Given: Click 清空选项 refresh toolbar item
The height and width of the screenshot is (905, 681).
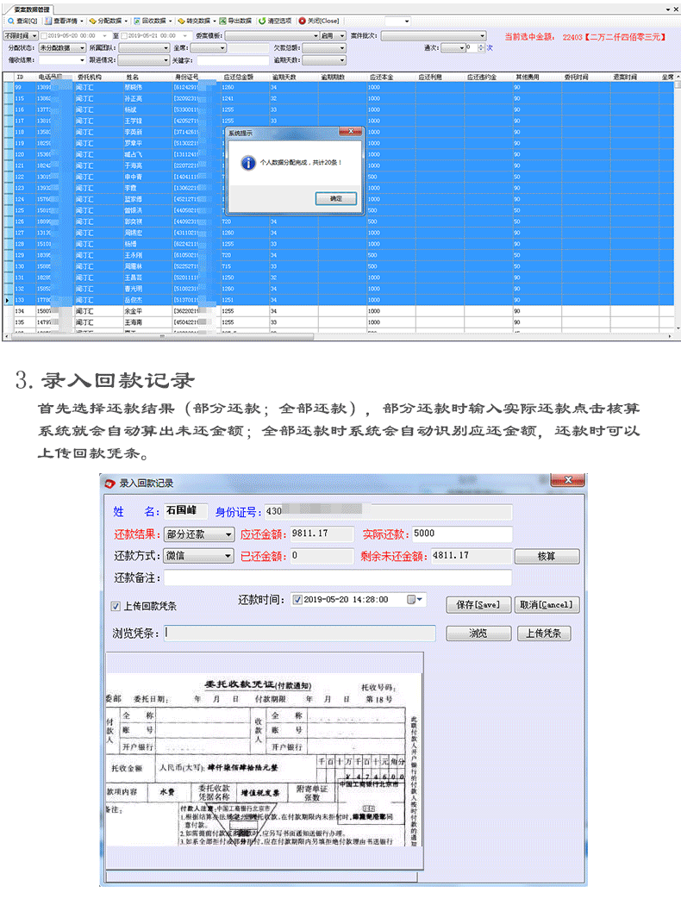Looking at the screenshot, I should tap(275, 21).
